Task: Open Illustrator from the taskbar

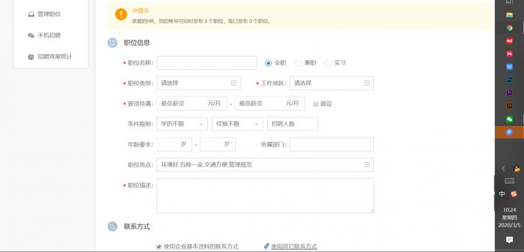Action: (509, 106)
